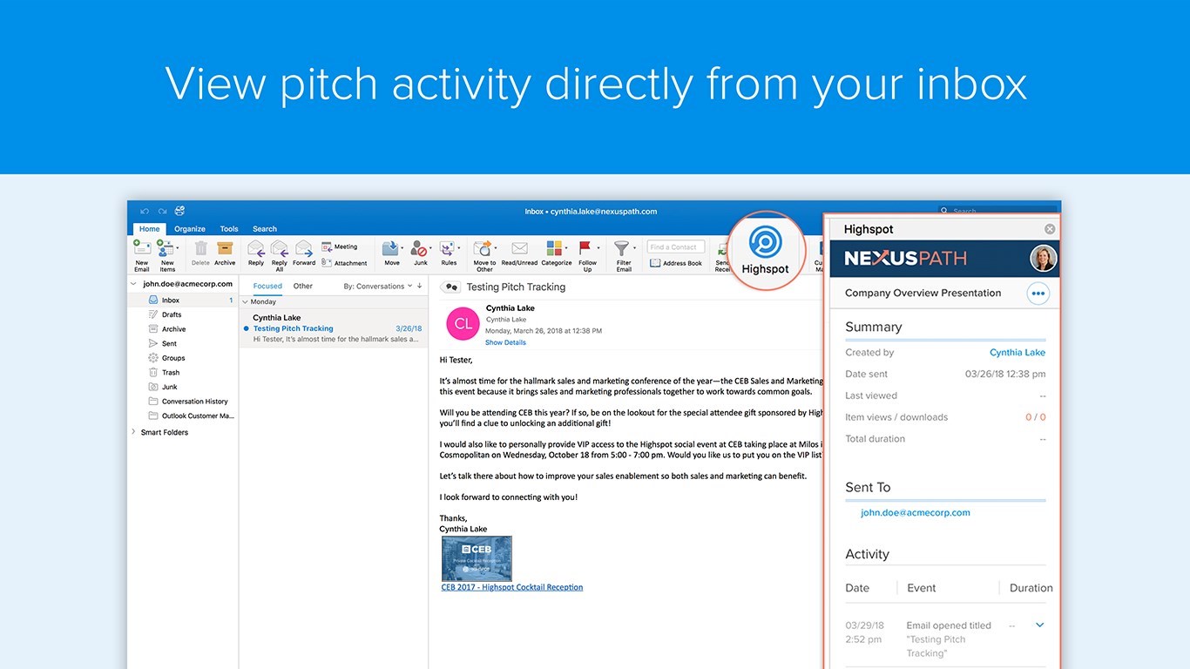Archive the message with the Archive icon

point(225,248)
